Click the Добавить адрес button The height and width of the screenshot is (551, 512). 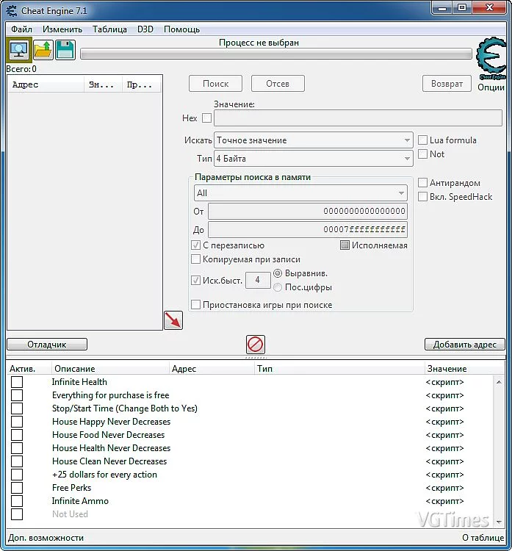click(x=464, y=345)
